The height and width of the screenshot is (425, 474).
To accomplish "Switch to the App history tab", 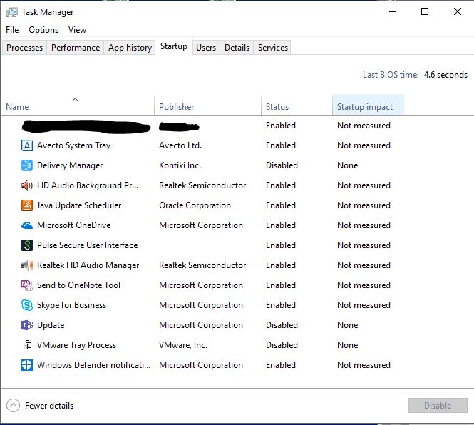I will [x=130, y=48].
